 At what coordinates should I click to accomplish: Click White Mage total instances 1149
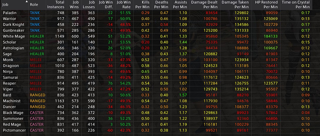pyautogui.click(x=59, y=36)
